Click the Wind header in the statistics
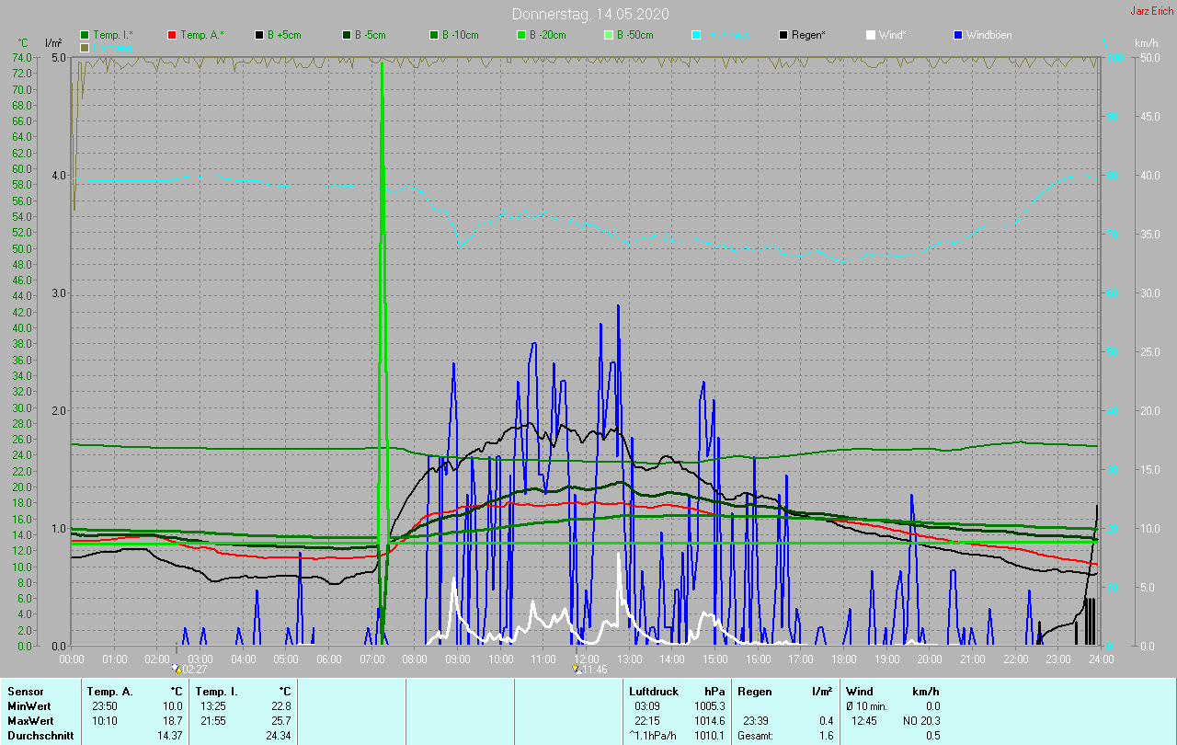The height and width of the screenshot is (745, 1177). [860, 691]
